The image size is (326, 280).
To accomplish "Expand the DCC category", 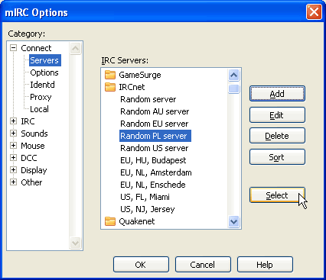I will [x=13, y=158].
